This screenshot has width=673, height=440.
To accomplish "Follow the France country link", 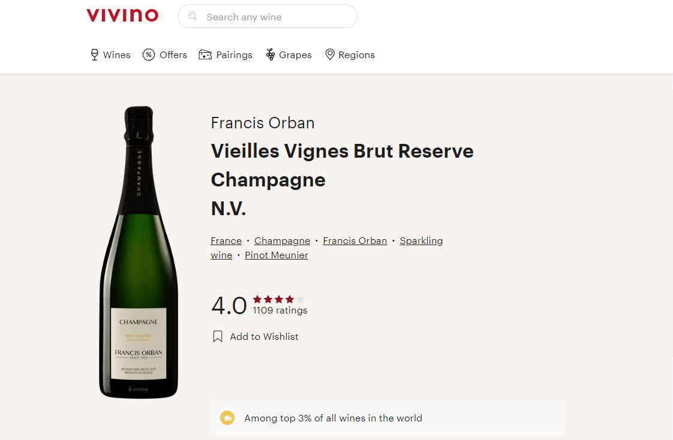I will pyautogui.click(x=226, y=241).
